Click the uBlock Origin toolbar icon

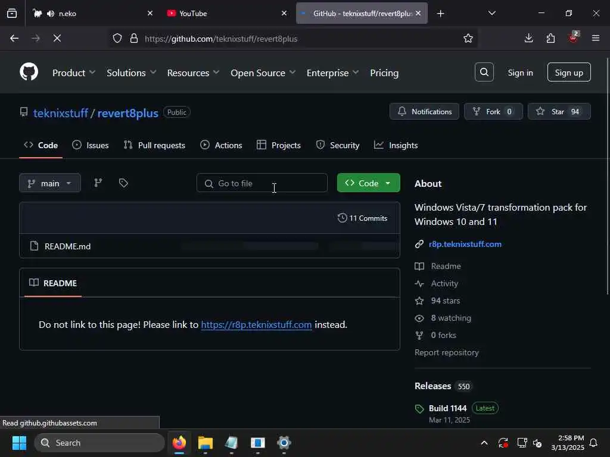click(x=574, y=37)
